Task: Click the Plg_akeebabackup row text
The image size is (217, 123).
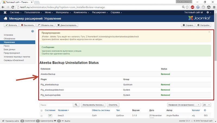Action: [50, 85]
